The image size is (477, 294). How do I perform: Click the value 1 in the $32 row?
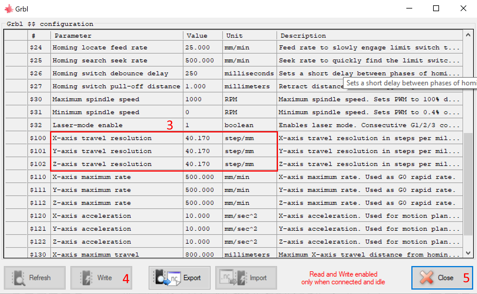click(203, 125)
